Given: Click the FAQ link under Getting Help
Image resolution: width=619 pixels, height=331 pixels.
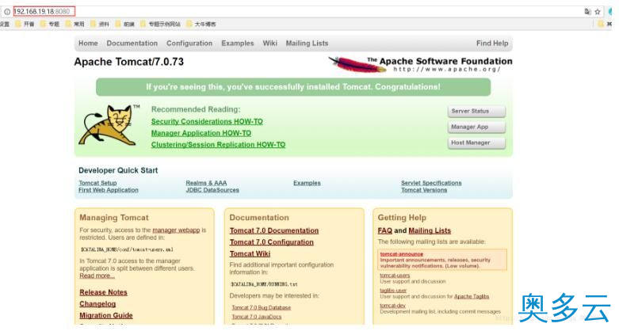Looking at the screenshot, I should (385, 230).
